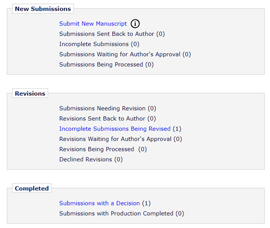This screenshot has height=228, width=270.
Task: Open the Submit New Manuscript link
Action: point(93,23)
